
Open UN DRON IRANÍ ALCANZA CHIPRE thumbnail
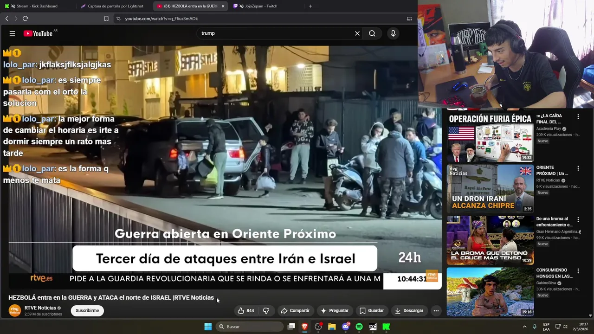(490, 189)
